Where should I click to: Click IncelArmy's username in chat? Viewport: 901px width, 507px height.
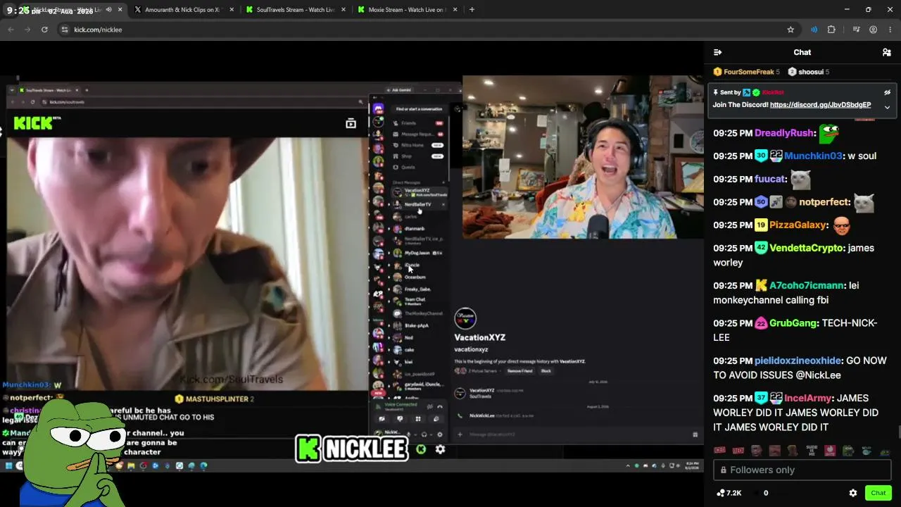pyautogui.click(x=808, y=399)
